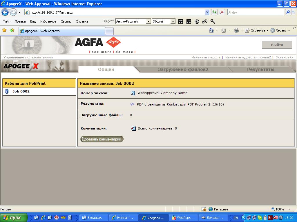Click Изменить адрес эл.почты2 link

click(x=248, y=57)
